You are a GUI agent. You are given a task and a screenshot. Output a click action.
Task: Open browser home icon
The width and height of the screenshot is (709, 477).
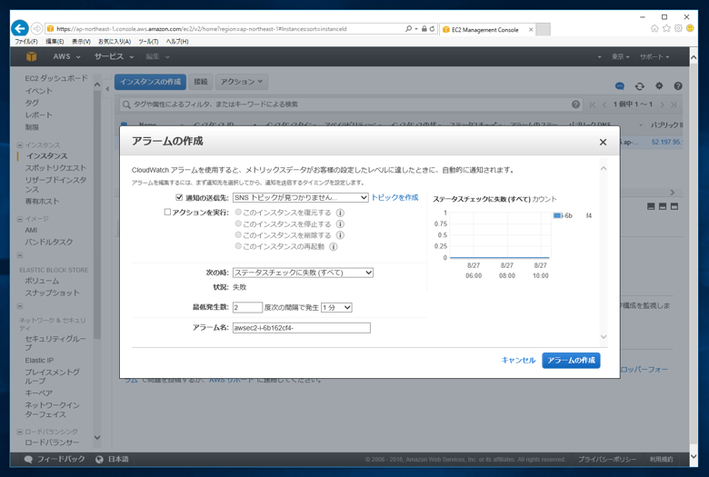(x=654, y=28)
